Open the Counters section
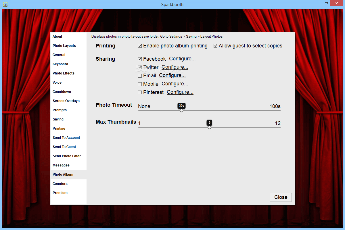Image resolution: width=345 pixels, height=230 pixels. coord(68,184)
